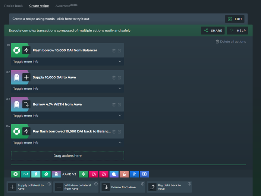Select "Pay flash borrowed 10,000 DAI back" card title
Viewport: 261px width, 196px height.
(72, 131)
